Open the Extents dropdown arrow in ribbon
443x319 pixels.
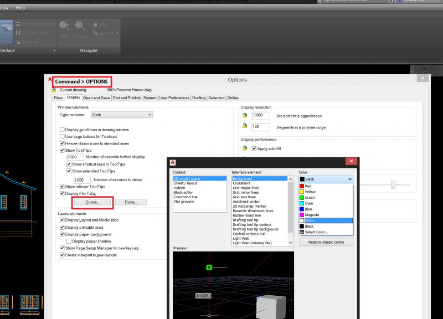117,33
